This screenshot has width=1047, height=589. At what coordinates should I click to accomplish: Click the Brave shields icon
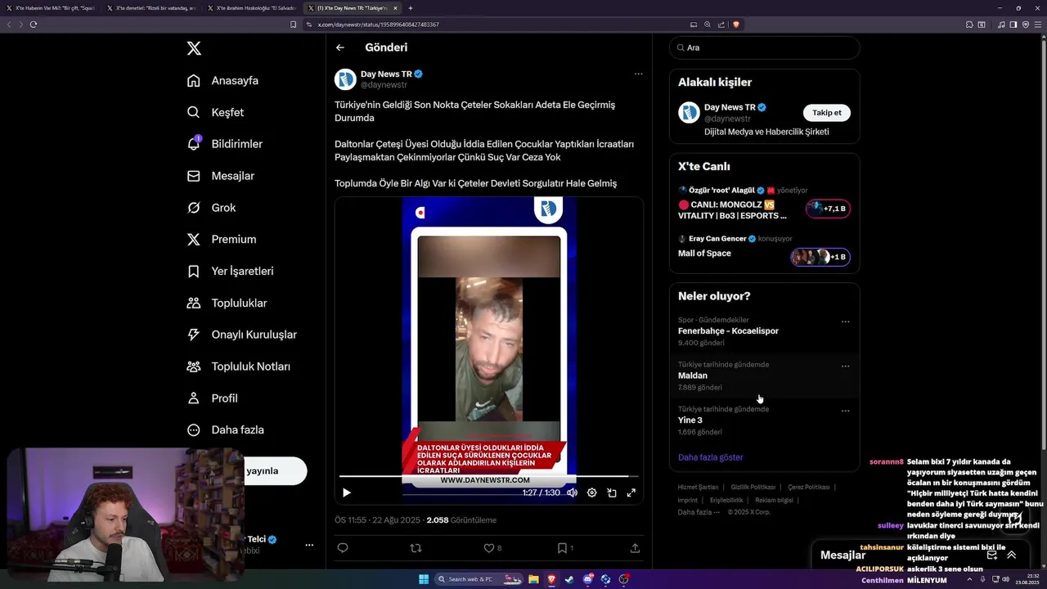pos(736,25)
